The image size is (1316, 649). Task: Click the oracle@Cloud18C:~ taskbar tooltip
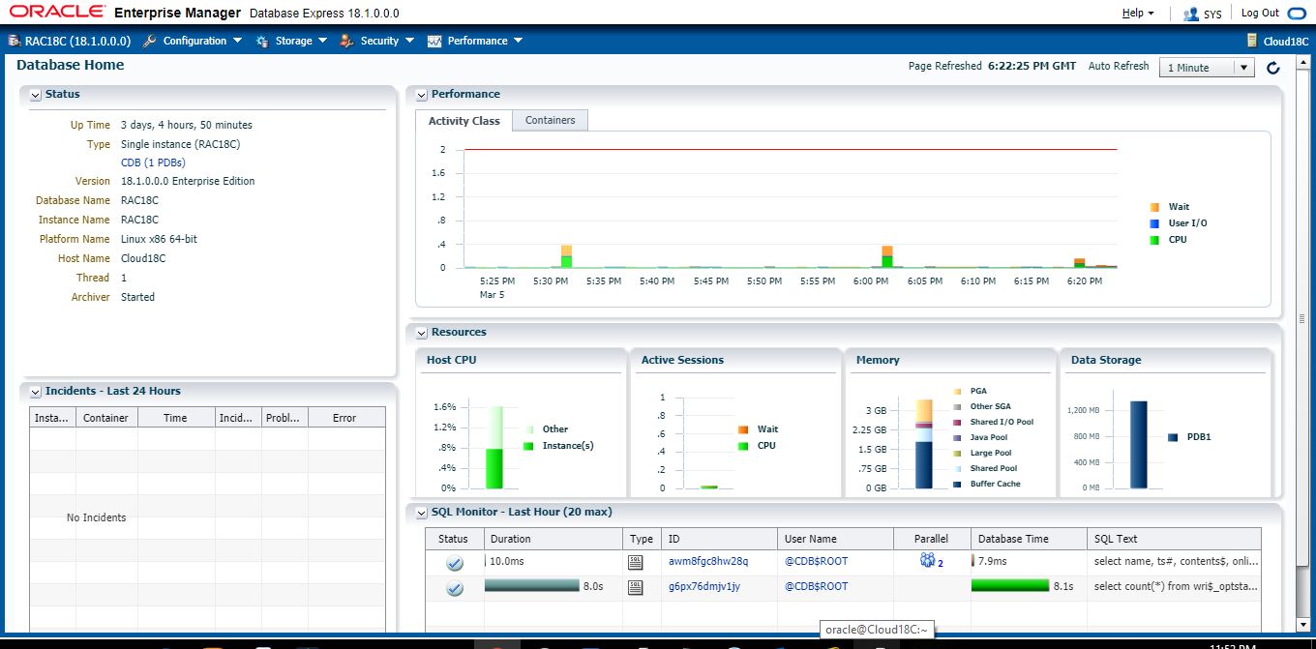877,630
